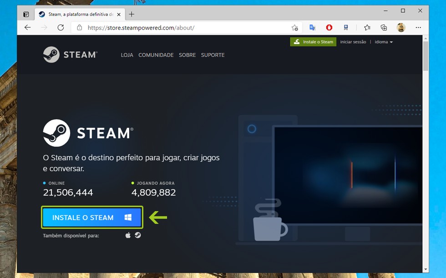Click the address bar URL field
Screen dimensions: 446x278
182,27
